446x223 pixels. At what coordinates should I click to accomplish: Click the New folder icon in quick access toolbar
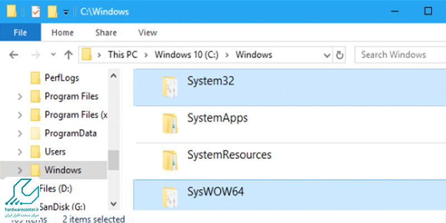pyautogui.click(x=52, y=11)
